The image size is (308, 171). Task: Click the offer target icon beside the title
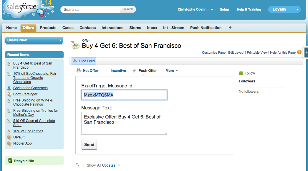[x=75, y=45]
